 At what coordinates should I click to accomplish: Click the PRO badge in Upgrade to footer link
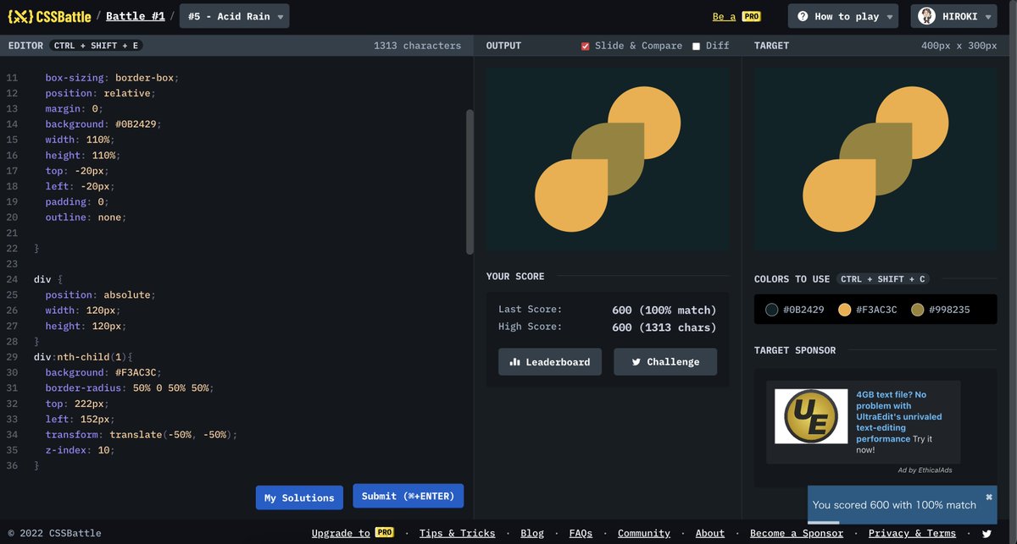click(x=385, y=533)
